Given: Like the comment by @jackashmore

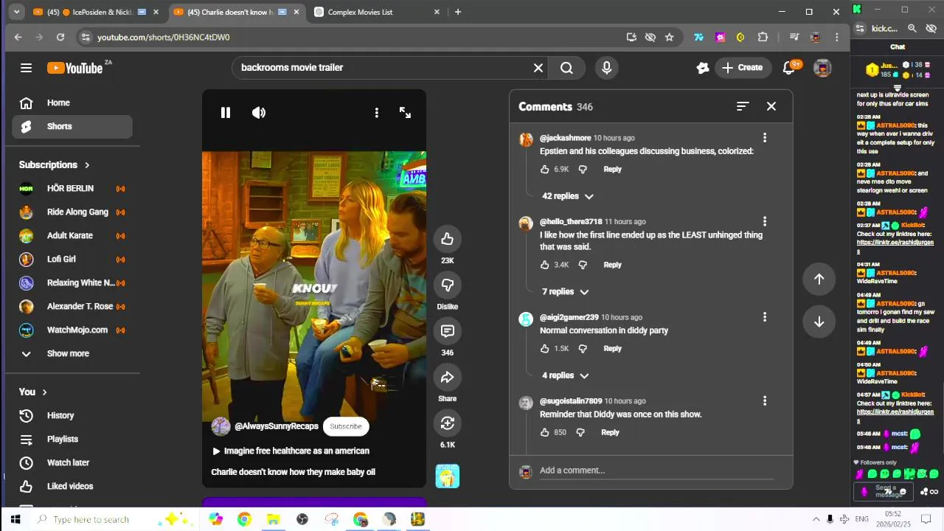Looking at the screenshot, I should (545, 170).
